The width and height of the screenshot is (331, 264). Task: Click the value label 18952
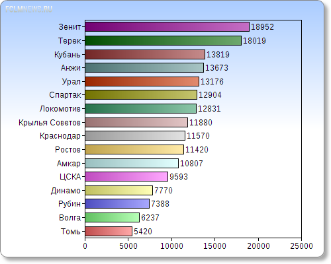[262, 27]
